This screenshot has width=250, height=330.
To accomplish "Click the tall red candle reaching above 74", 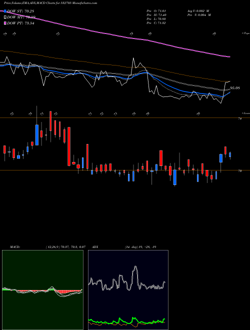I will (x=50, y=121).
